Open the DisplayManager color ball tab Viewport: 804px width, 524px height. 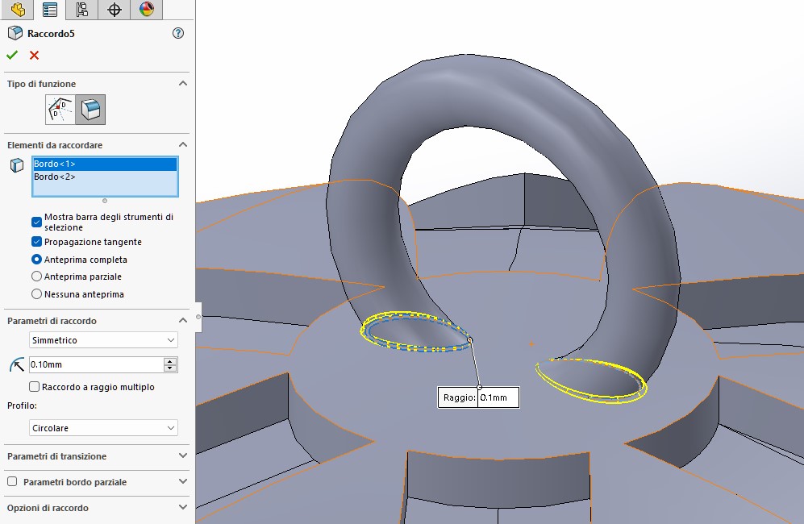[x=146, y=10]
